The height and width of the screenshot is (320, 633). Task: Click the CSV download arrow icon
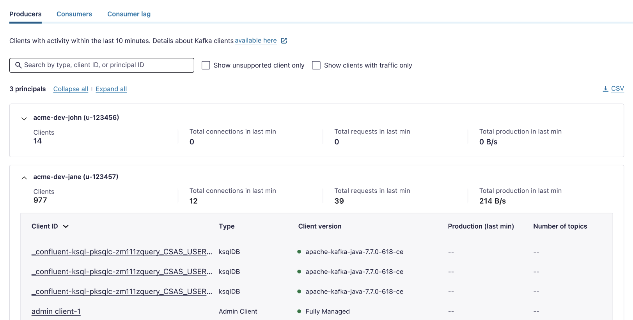[x=605, y=89]
